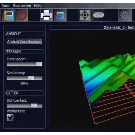Screen dimensions: 135x135
Task: Click the ANSICHT section header
Action: [25, 34]
